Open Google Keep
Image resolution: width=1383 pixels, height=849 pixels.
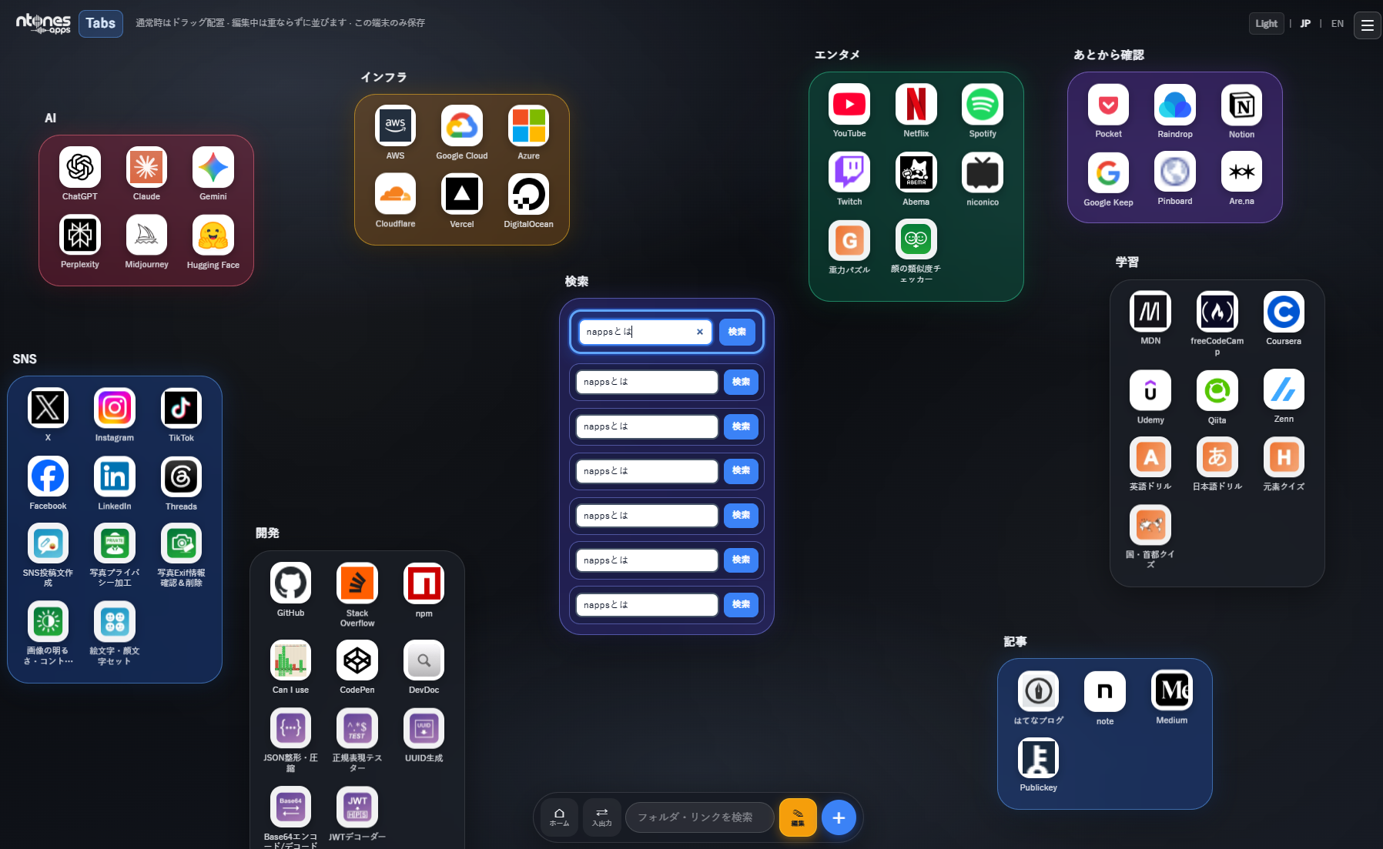click(x=1108, y=172)
